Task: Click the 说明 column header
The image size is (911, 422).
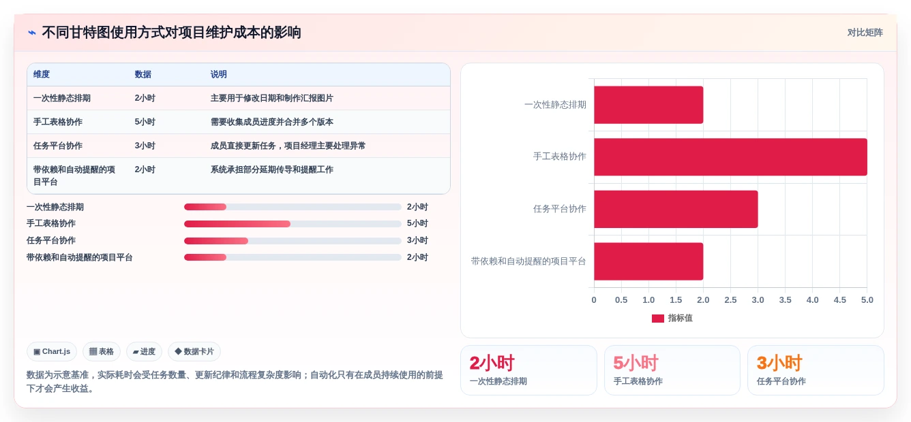Action: pos(219,74)
